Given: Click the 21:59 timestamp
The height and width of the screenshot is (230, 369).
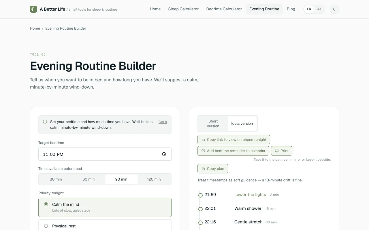Looking at the screenshot, I should click(x=210, y=195).
